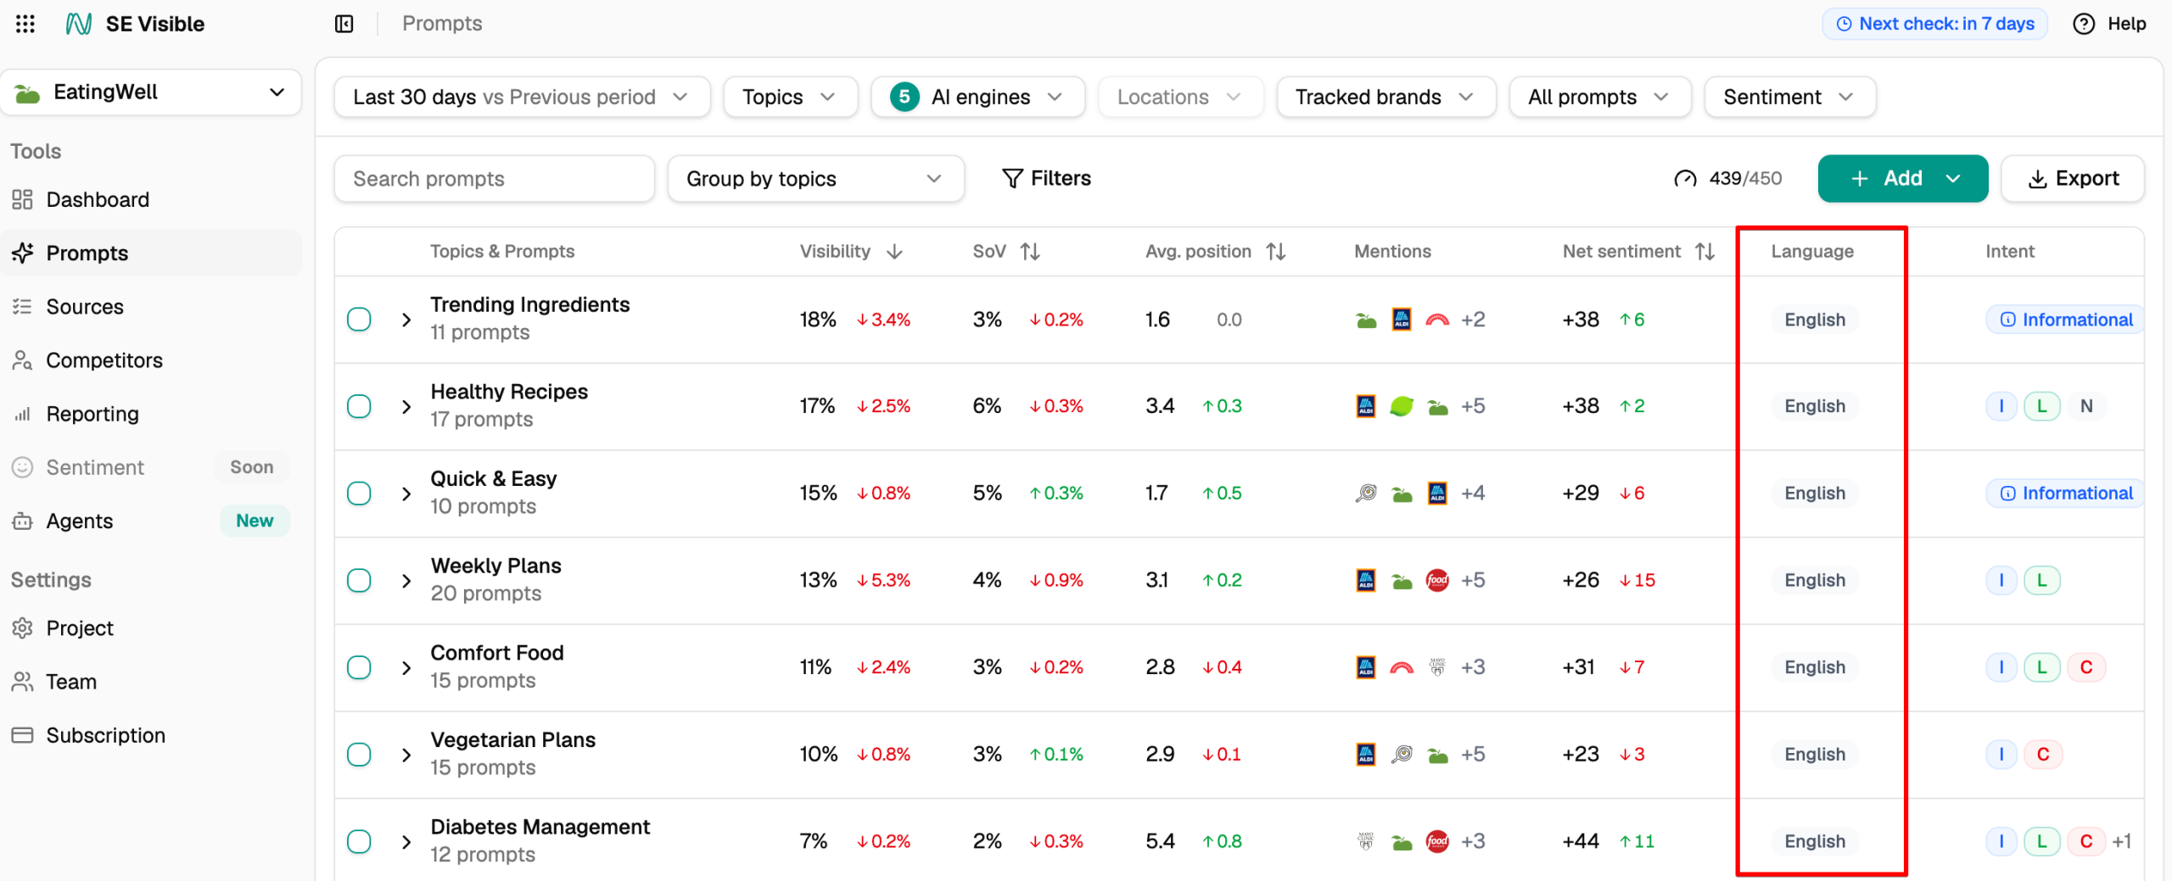This screenshot has width=2172, height=881.
Task: Open the apps grid launcher icon
Action: tap(25, 24)
